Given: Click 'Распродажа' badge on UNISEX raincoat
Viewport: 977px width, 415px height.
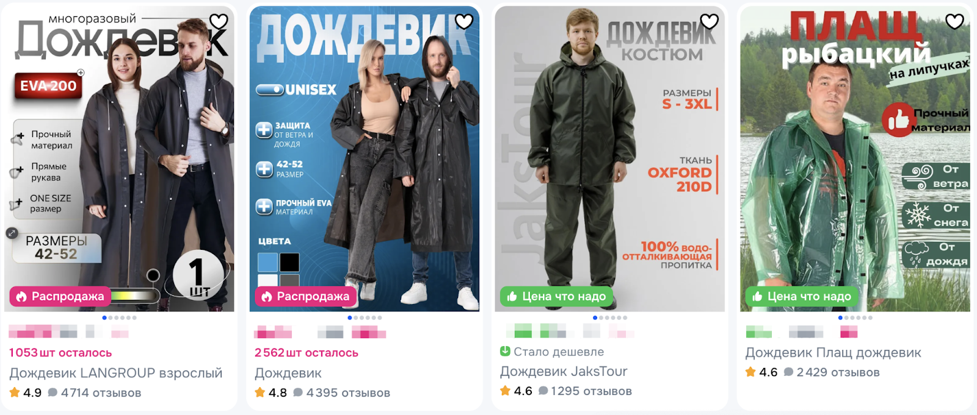Looking at the screenshot, I should click(306, 296).
